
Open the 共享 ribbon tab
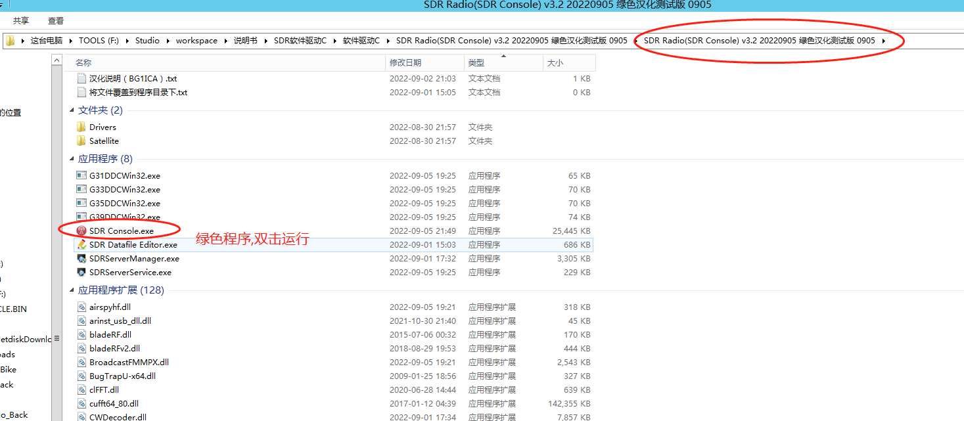point(21,21)
